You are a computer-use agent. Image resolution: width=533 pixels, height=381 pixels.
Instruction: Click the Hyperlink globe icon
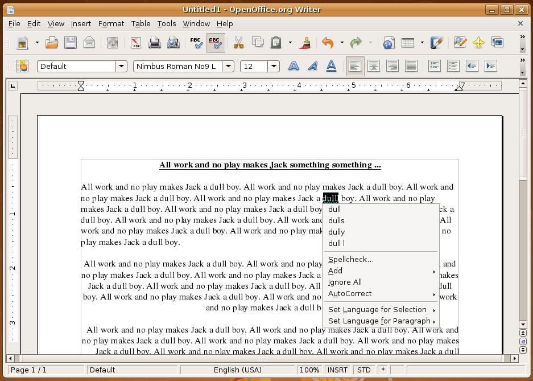pos(389,43)
